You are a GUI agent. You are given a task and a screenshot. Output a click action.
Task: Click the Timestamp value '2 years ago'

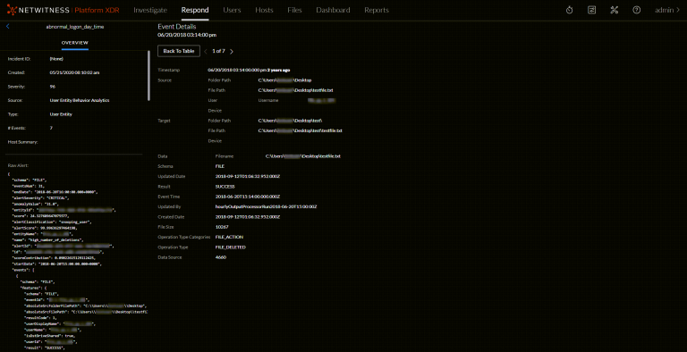(279, 70)
